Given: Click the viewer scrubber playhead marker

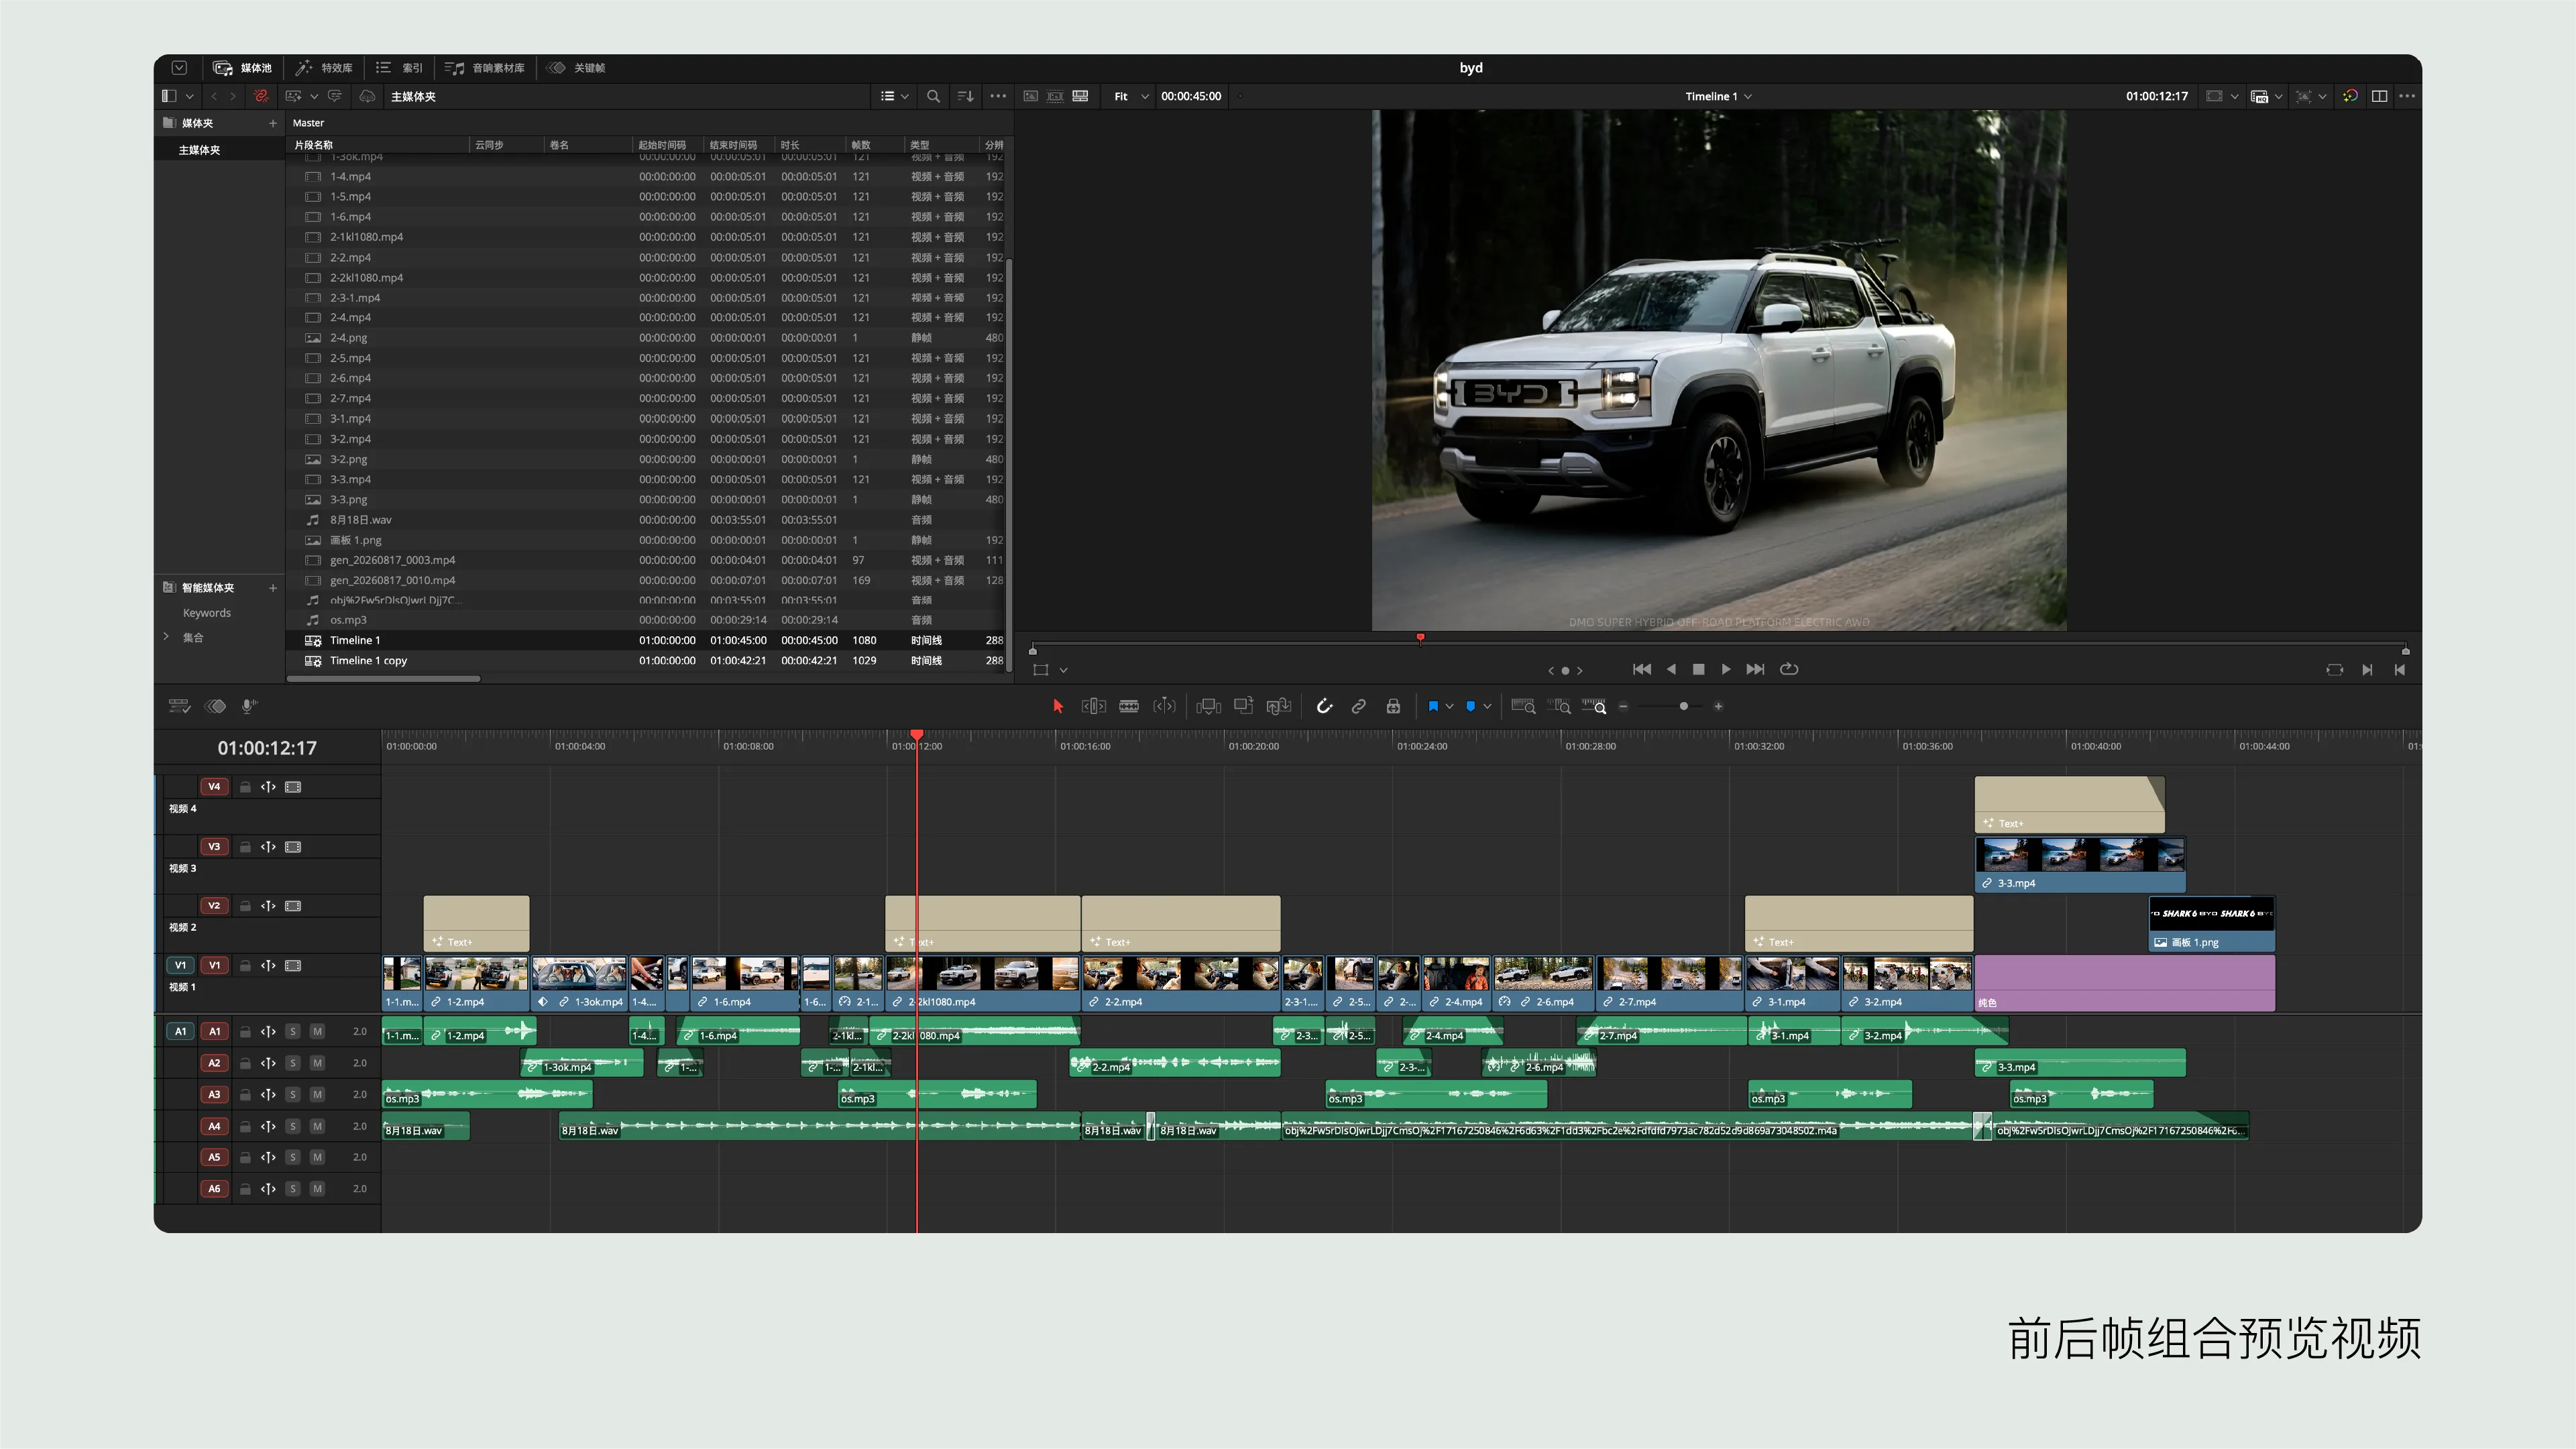Looking at the screenshot, I should point(1420,638).
